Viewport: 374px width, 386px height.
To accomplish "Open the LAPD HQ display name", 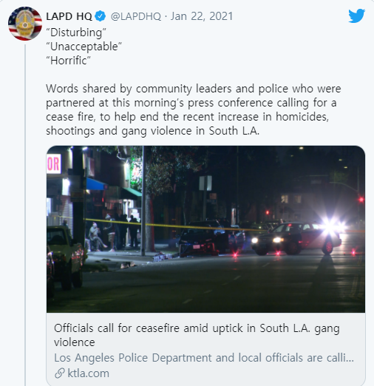I will (69, 16).
